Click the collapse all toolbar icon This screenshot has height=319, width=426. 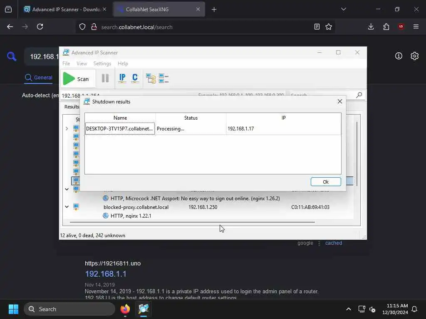coord(163,79)
